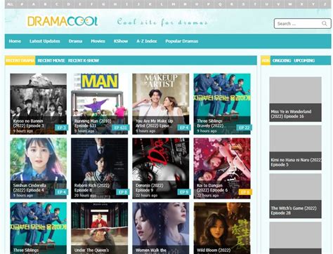Screen dimensions: 333x254
Task: Open Koi to Dangan Episode 6 poster
Action: (x=222, y=168)
